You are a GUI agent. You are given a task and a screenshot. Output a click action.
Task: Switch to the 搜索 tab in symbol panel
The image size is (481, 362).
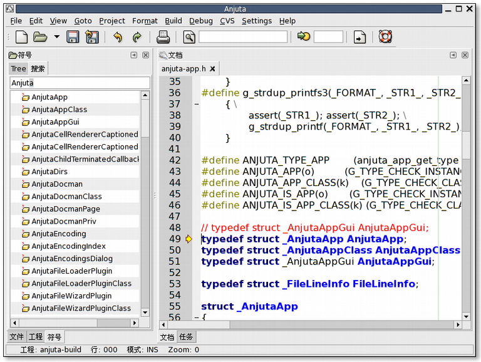38,69
